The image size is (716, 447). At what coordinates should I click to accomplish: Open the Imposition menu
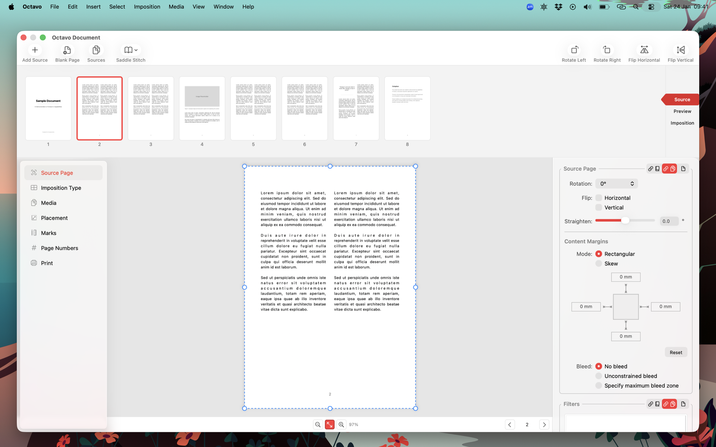point(147,7)
